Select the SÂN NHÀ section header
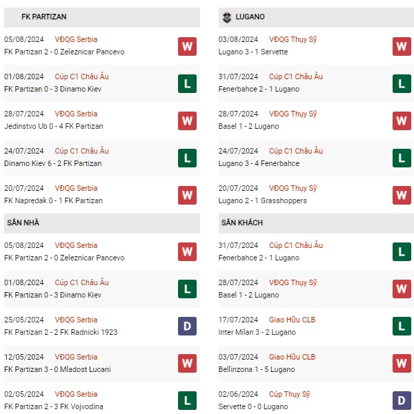 (x=102, y=223)
